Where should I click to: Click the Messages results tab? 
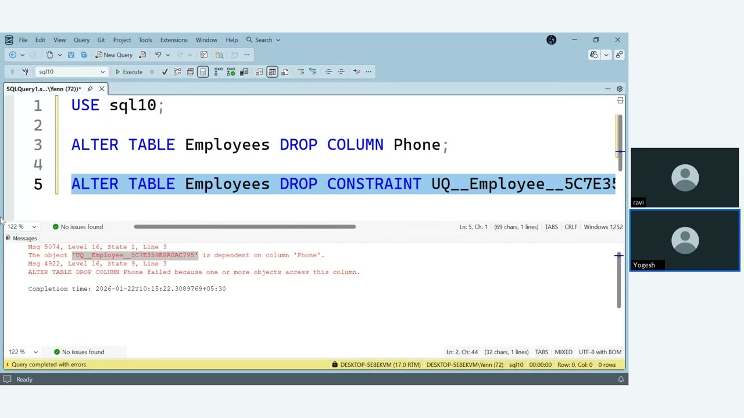coord(21,238)
